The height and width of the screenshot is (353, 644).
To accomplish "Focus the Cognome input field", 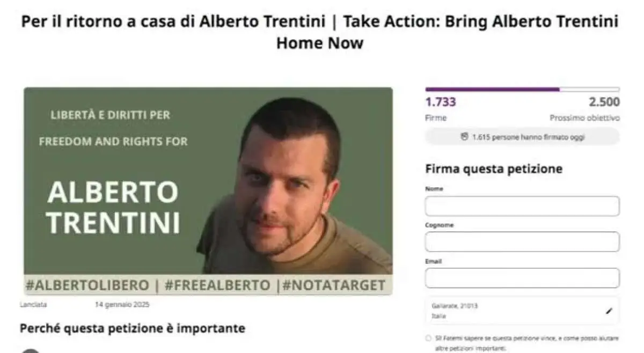I will click(522, 242).
